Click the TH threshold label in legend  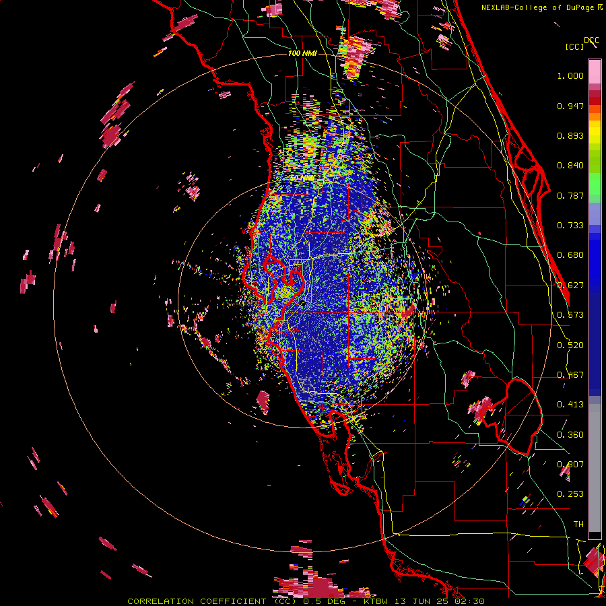tap(578, 525)
